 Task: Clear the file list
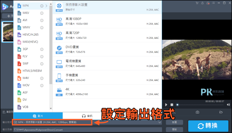8,112
